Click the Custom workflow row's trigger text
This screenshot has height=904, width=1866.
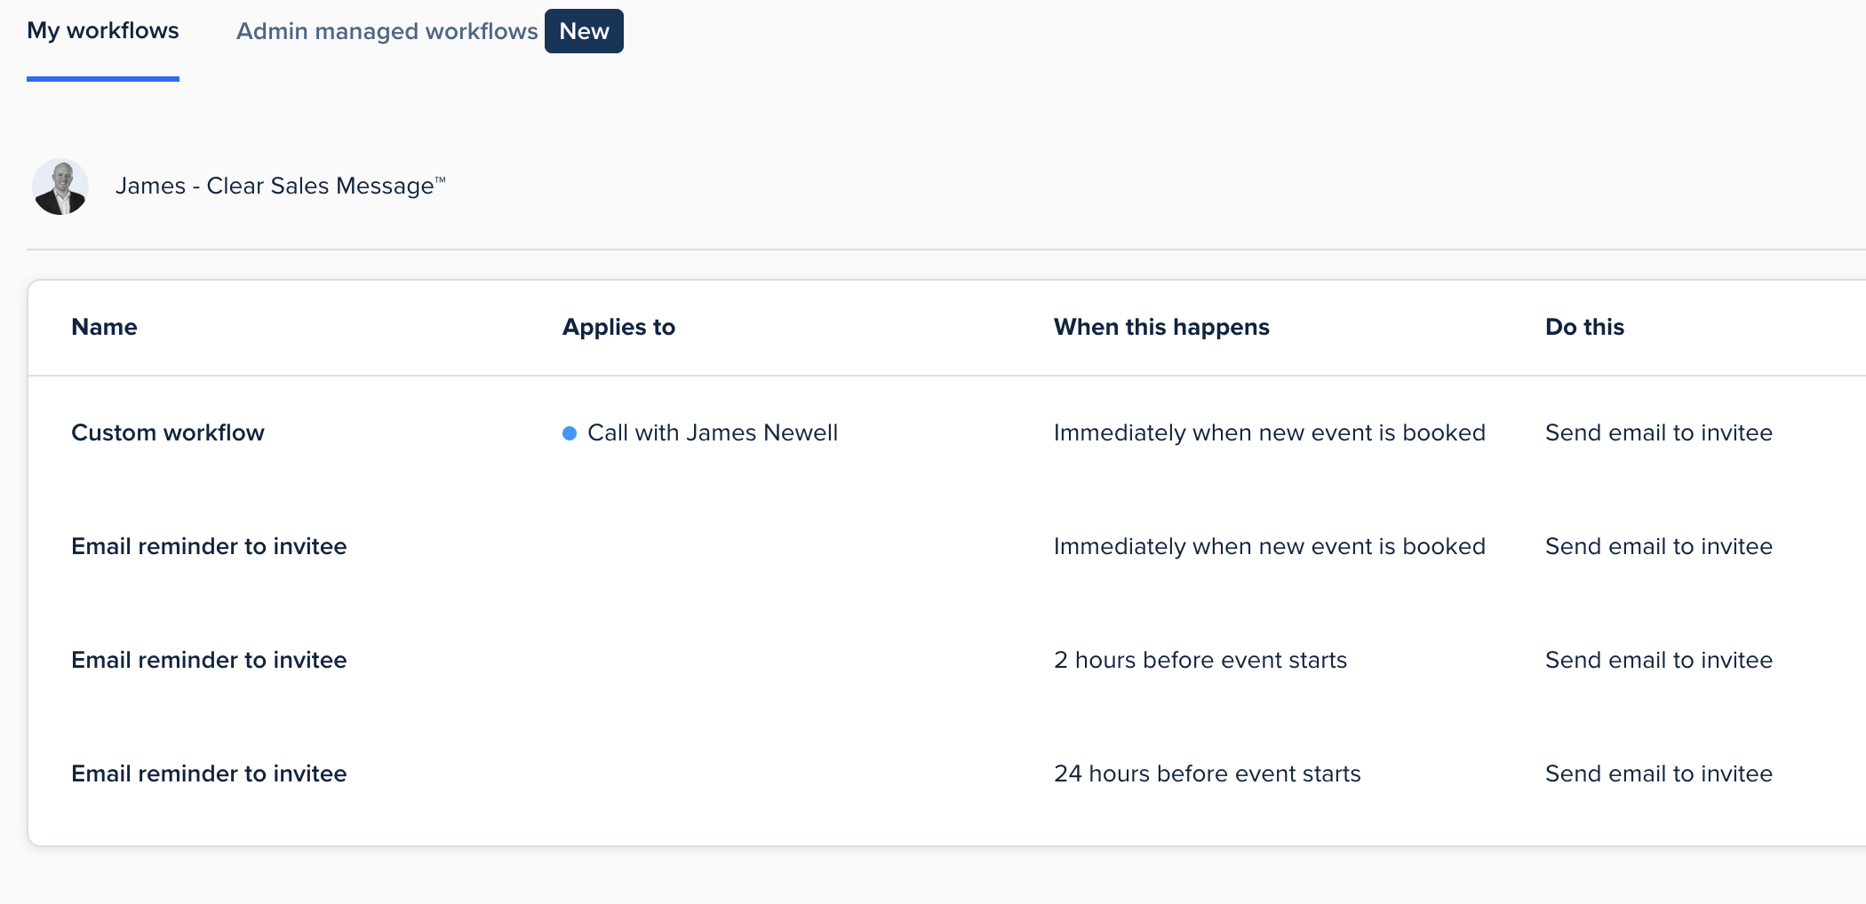[1269, 432]
